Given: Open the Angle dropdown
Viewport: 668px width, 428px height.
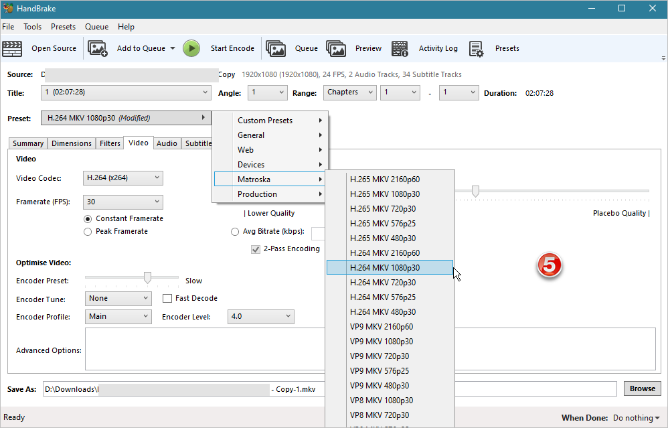Looking at the screenshot, I should pyautogui.click(x=268, y=93).
